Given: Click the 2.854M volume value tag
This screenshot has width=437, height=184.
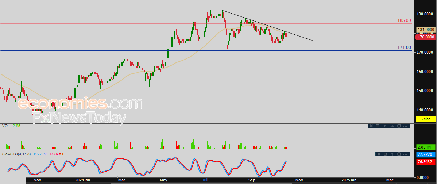Looking at the screenshot, I should point(426,147).
